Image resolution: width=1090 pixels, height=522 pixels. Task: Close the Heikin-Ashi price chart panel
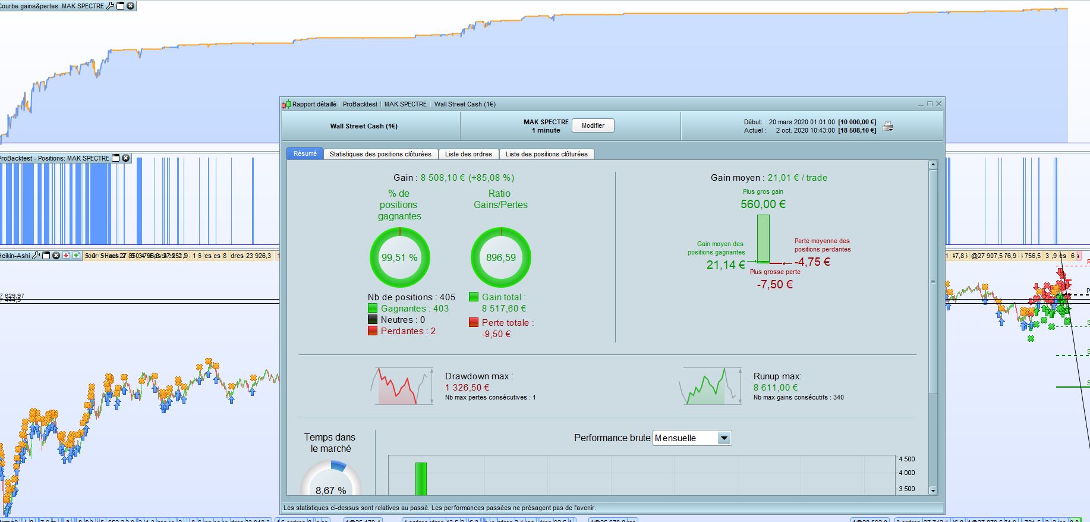tap(56, 256)
